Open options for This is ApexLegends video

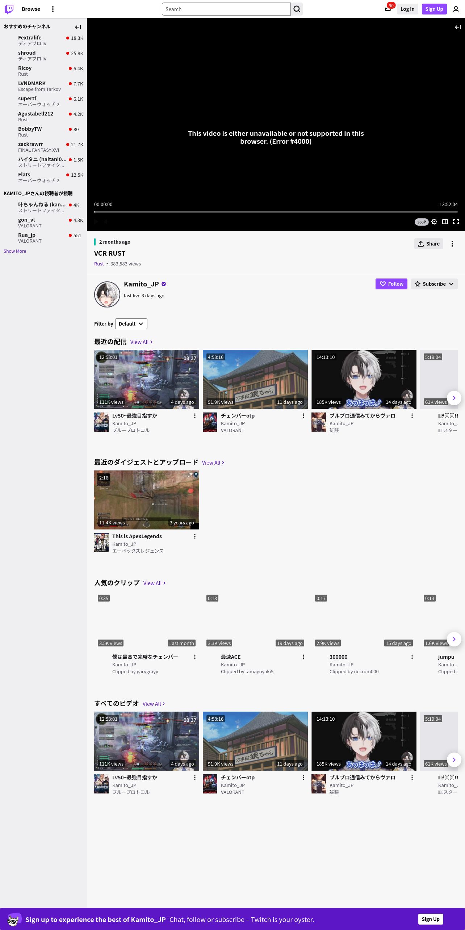195,536
